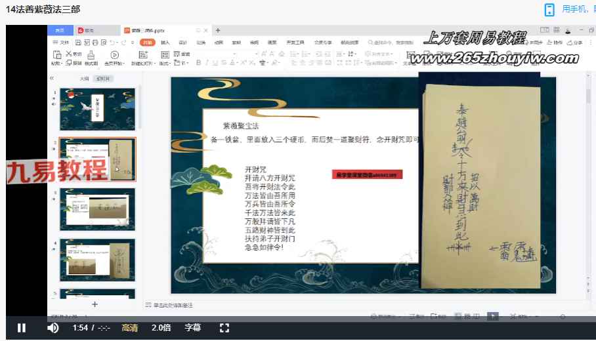Click the 开财咒 heading text on slide
The height and width of the screenshot is (341, 596).
coord(255,169)
